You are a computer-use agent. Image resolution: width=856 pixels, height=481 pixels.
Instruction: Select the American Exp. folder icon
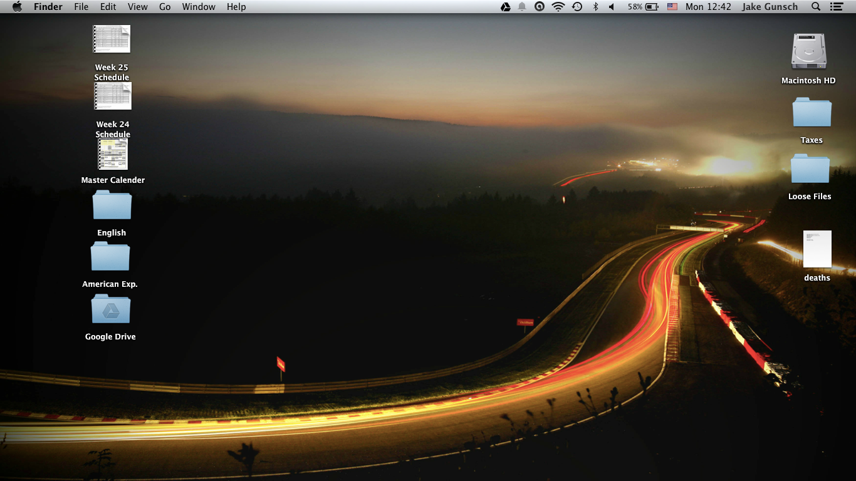point(110,257)
